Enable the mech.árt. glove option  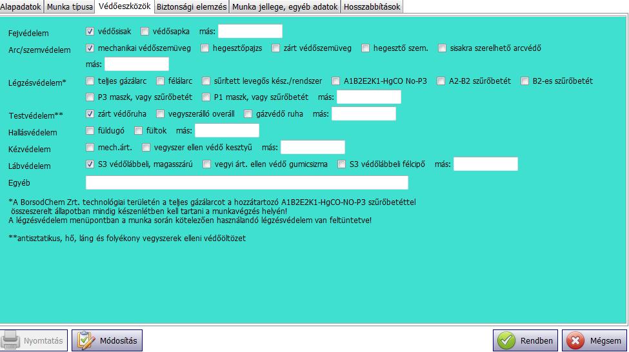coord(90,148)
